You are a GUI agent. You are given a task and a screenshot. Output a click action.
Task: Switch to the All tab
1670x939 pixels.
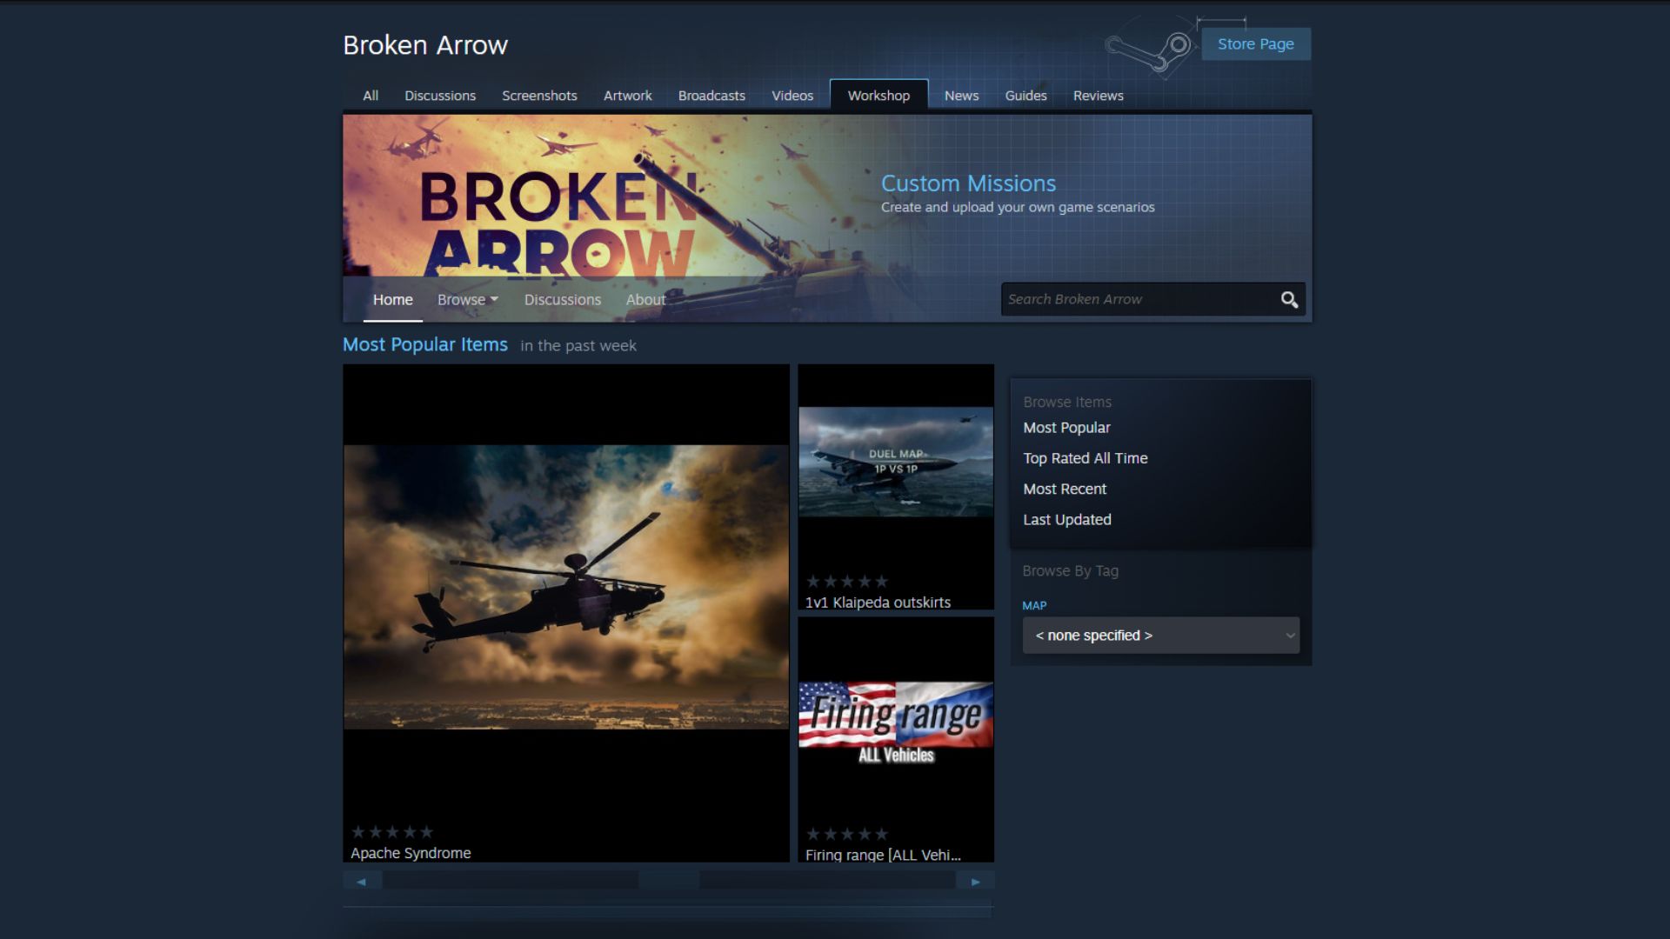tap(371, 96)
